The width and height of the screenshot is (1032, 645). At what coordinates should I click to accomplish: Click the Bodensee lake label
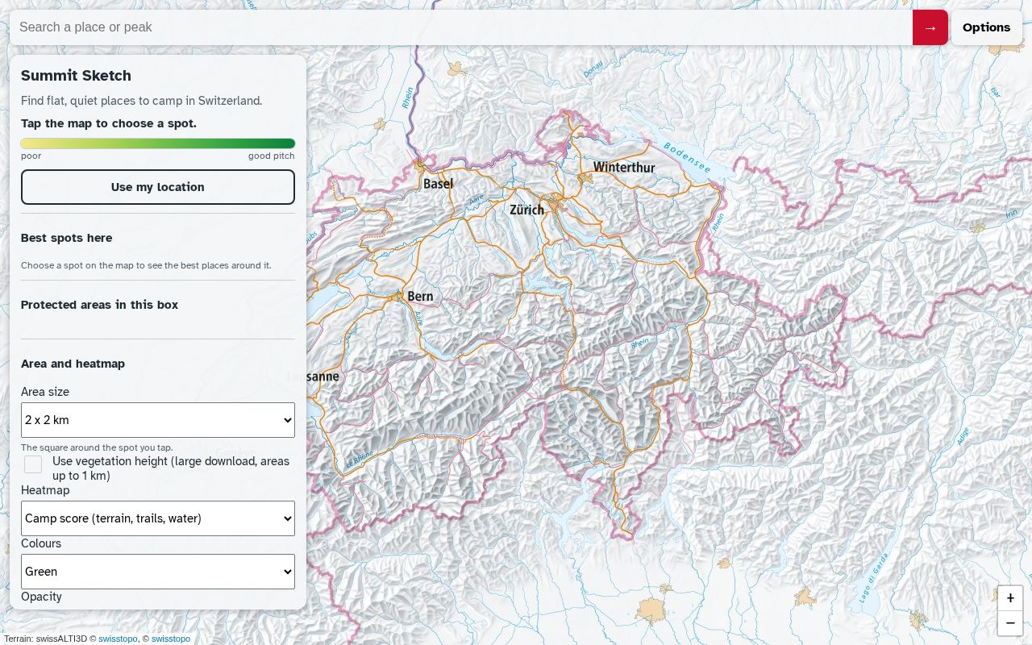coord(687,157)
